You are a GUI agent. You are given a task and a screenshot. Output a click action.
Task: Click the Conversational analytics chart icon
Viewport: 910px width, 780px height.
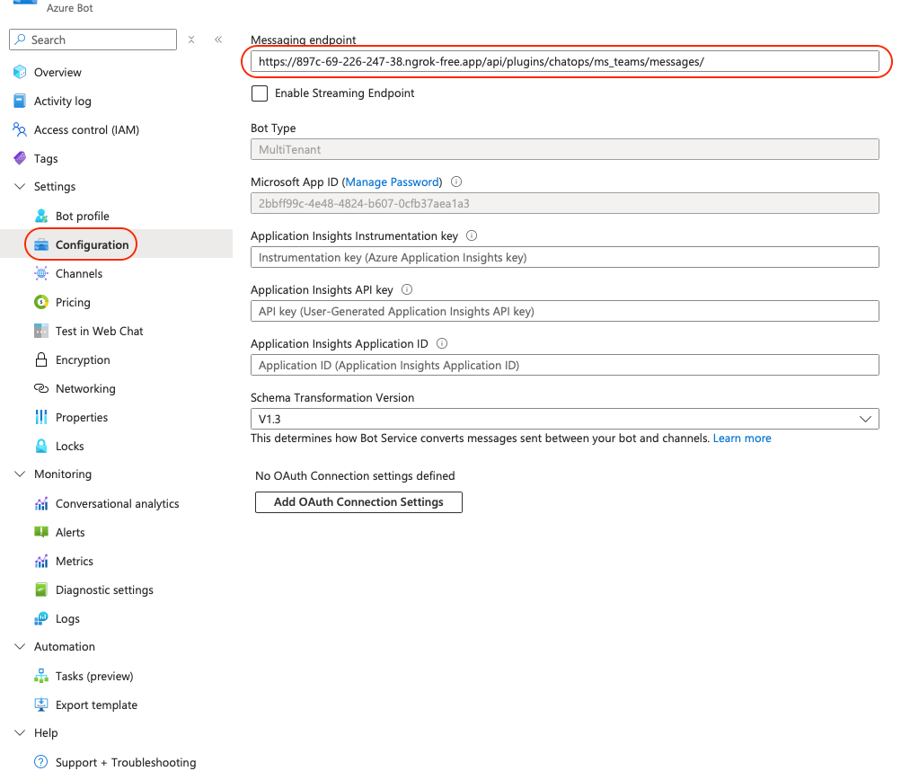pos(41,504)
